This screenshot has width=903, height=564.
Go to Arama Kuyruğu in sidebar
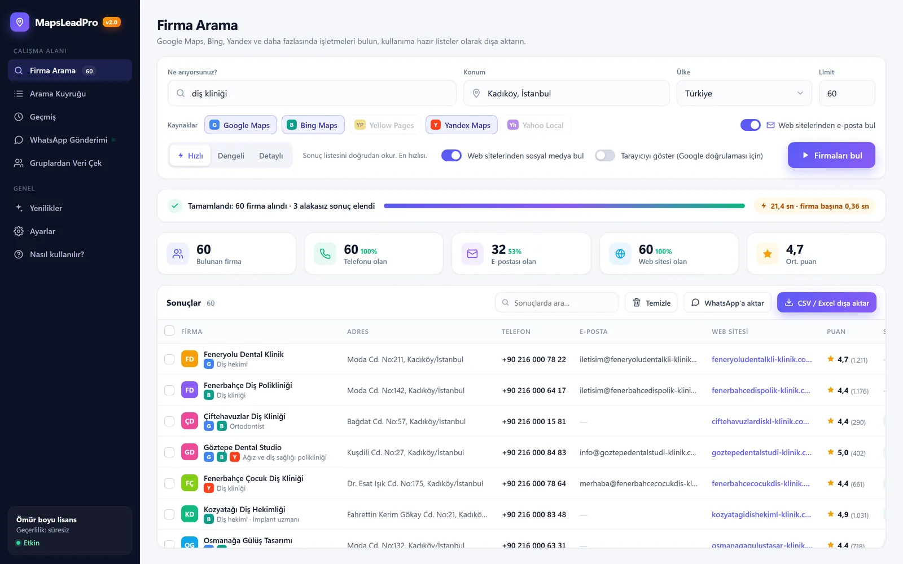tap(70, 94)
